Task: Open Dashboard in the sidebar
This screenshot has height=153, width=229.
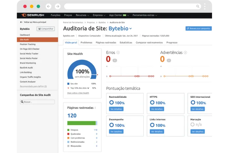Action: coord(25,35)
